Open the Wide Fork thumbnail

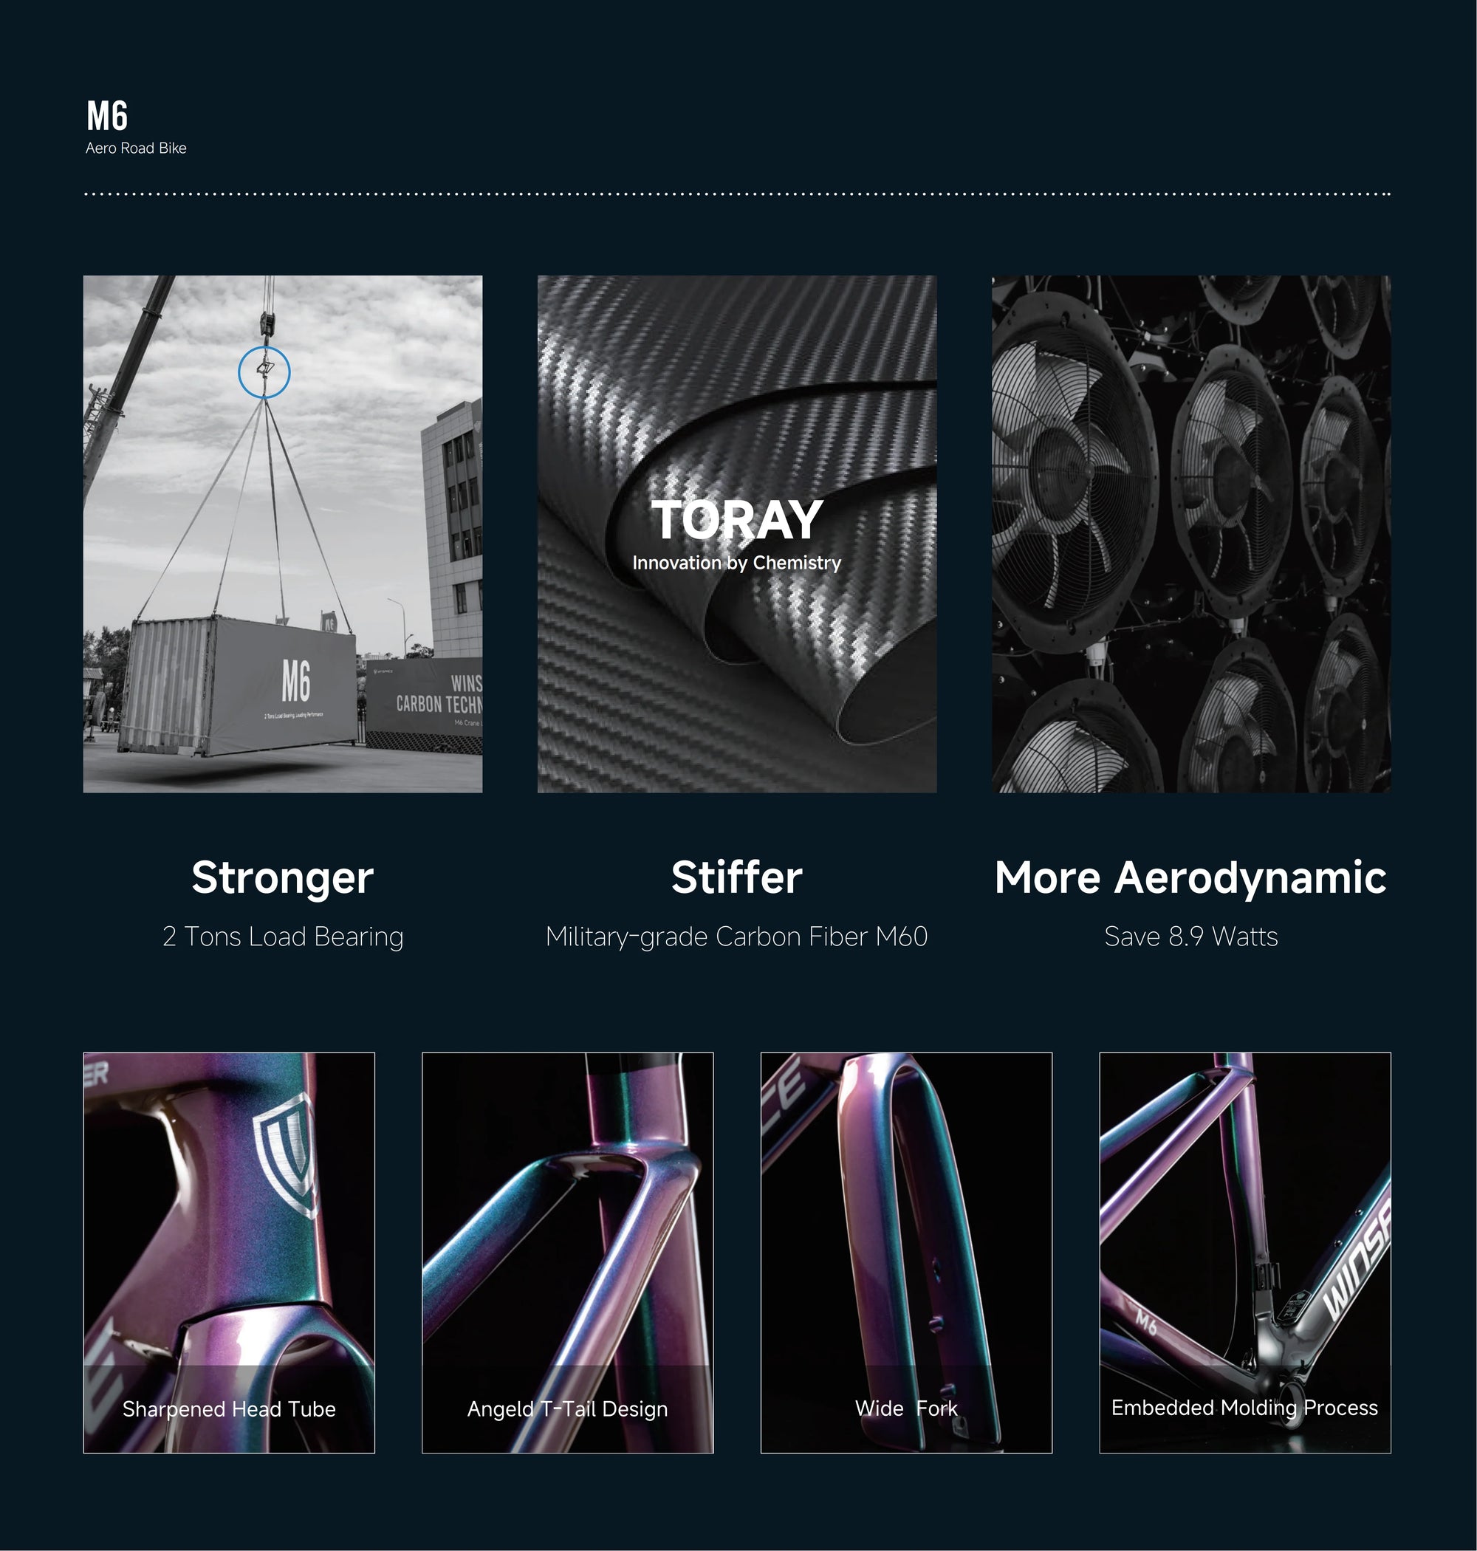[x=906, y=1253]
